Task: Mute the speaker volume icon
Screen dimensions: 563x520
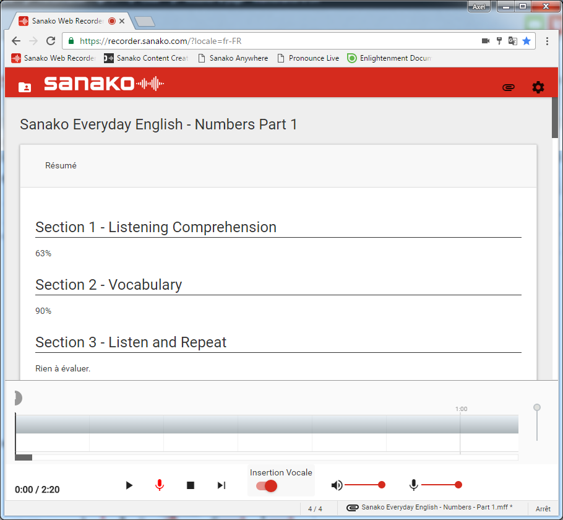Action: point(337,485)
